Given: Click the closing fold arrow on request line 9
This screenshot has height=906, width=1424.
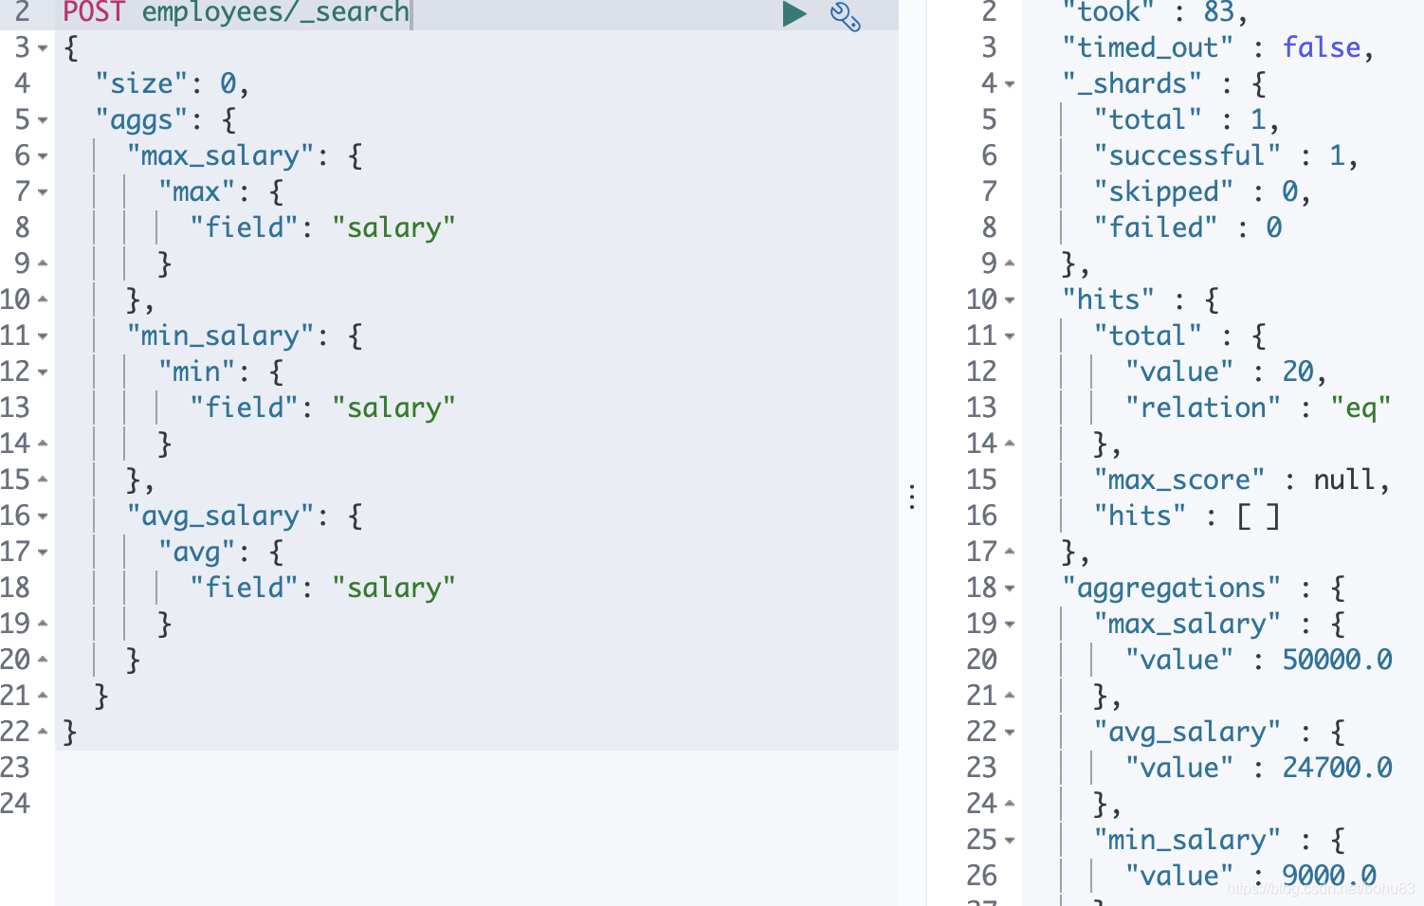Looking at the screenshot, I should 44,263.
